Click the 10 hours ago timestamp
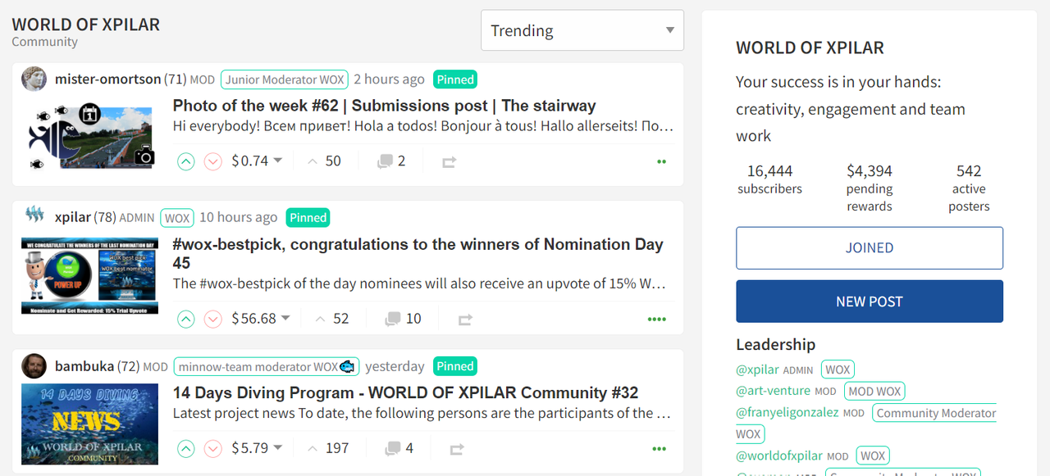Viewport: 1050px width, 476px height. point(238,217)
